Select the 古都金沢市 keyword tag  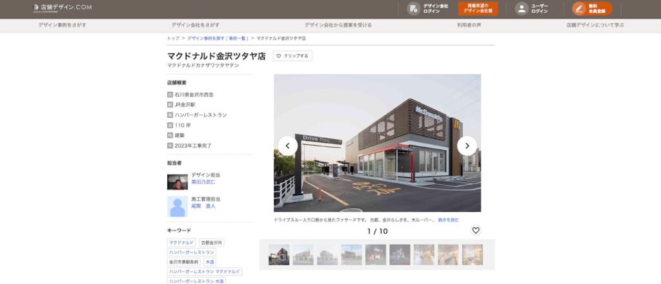tap(212, 243)
